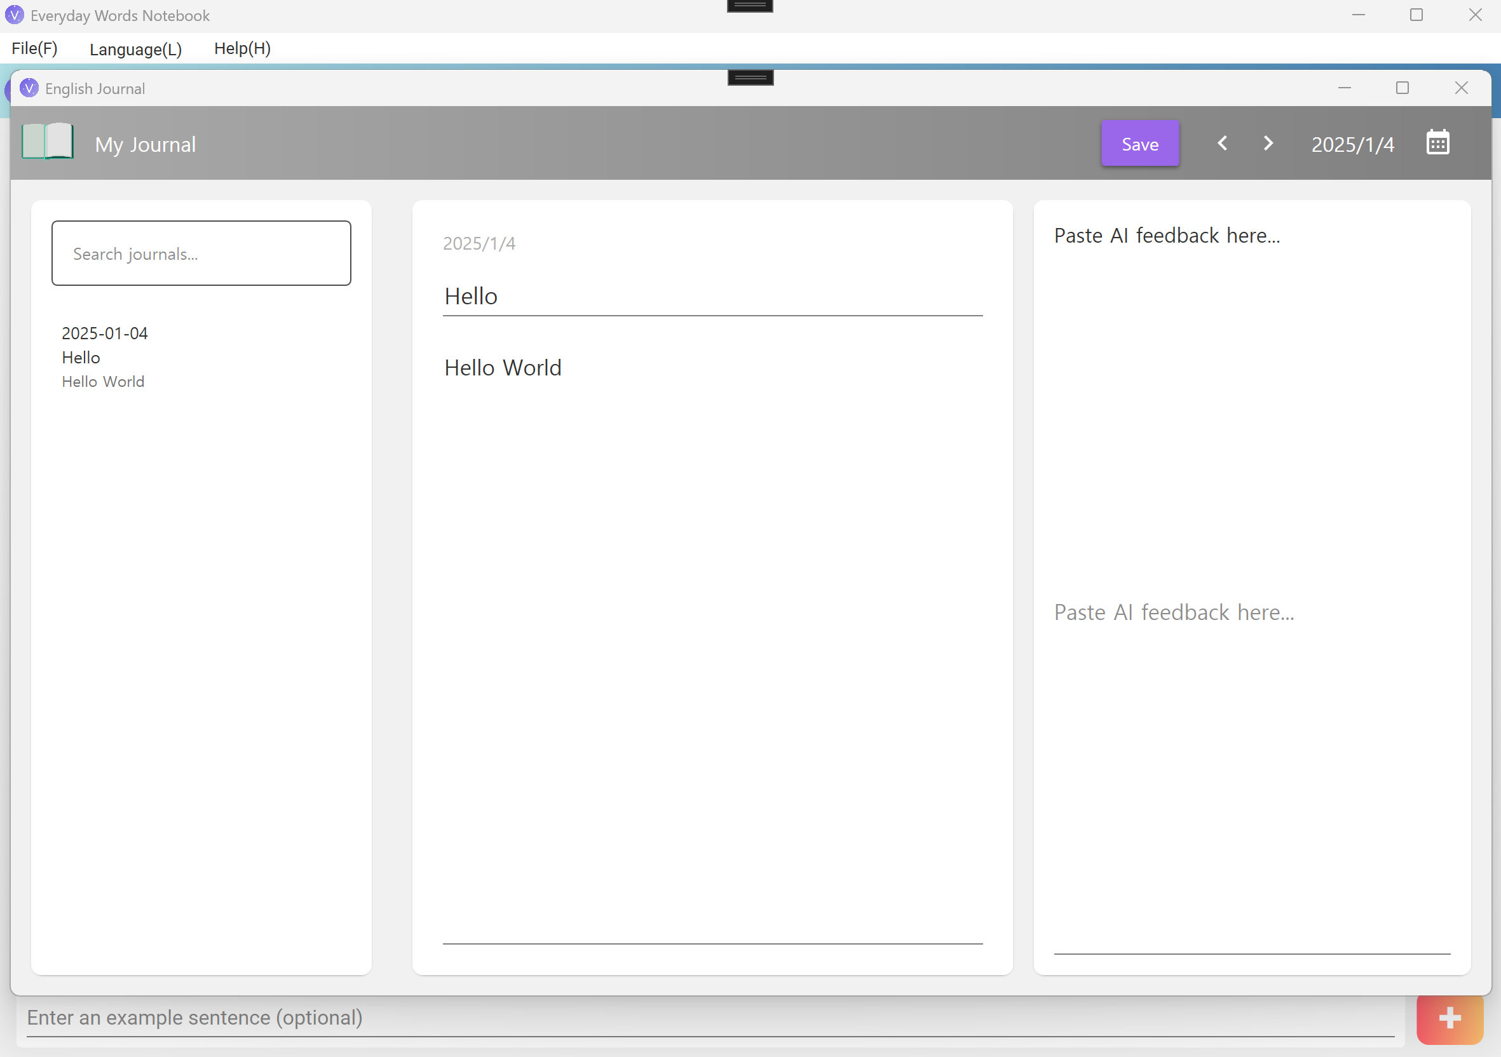1501x1057 pixels.
Task: Open the Help(H) menu
Action: point(242,48)
